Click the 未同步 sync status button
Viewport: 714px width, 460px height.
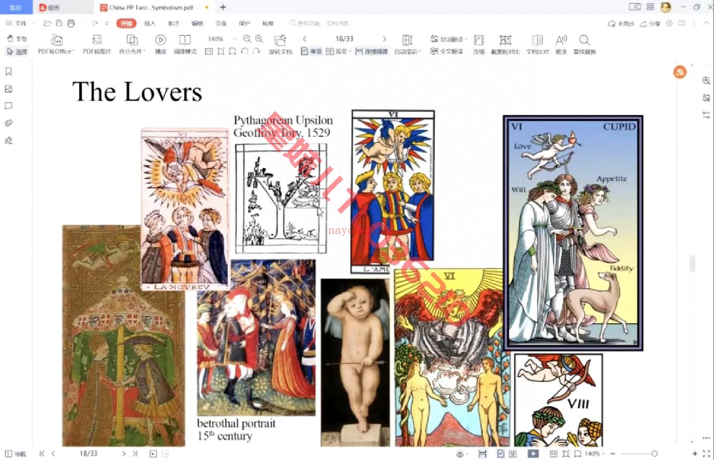pyautogui.click(x=621, y=23)
